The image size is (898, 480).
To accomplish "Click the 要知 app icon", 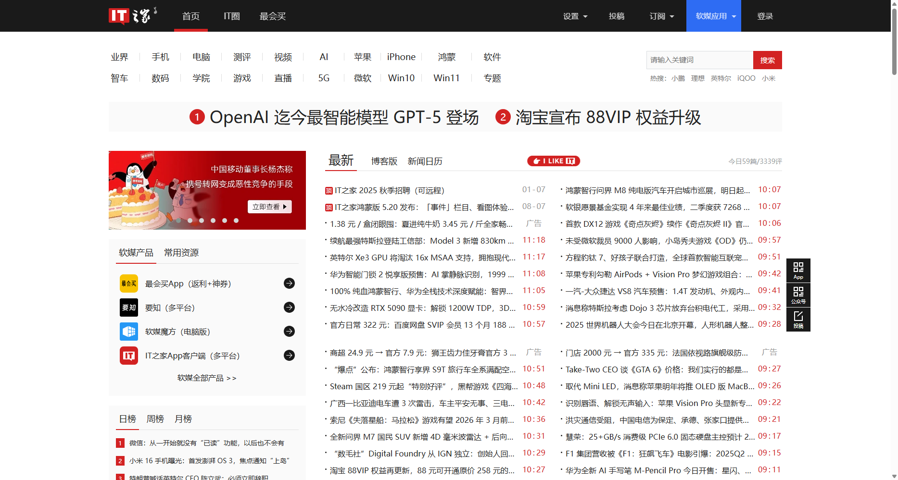I will [129, 308].
